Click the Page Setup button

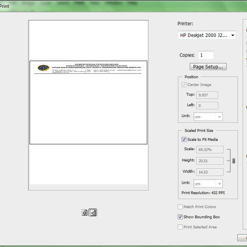tap(208, 67)
